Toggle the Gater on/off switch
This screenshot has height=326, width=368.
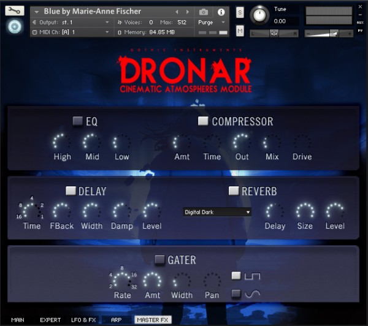tap(159, 260)
